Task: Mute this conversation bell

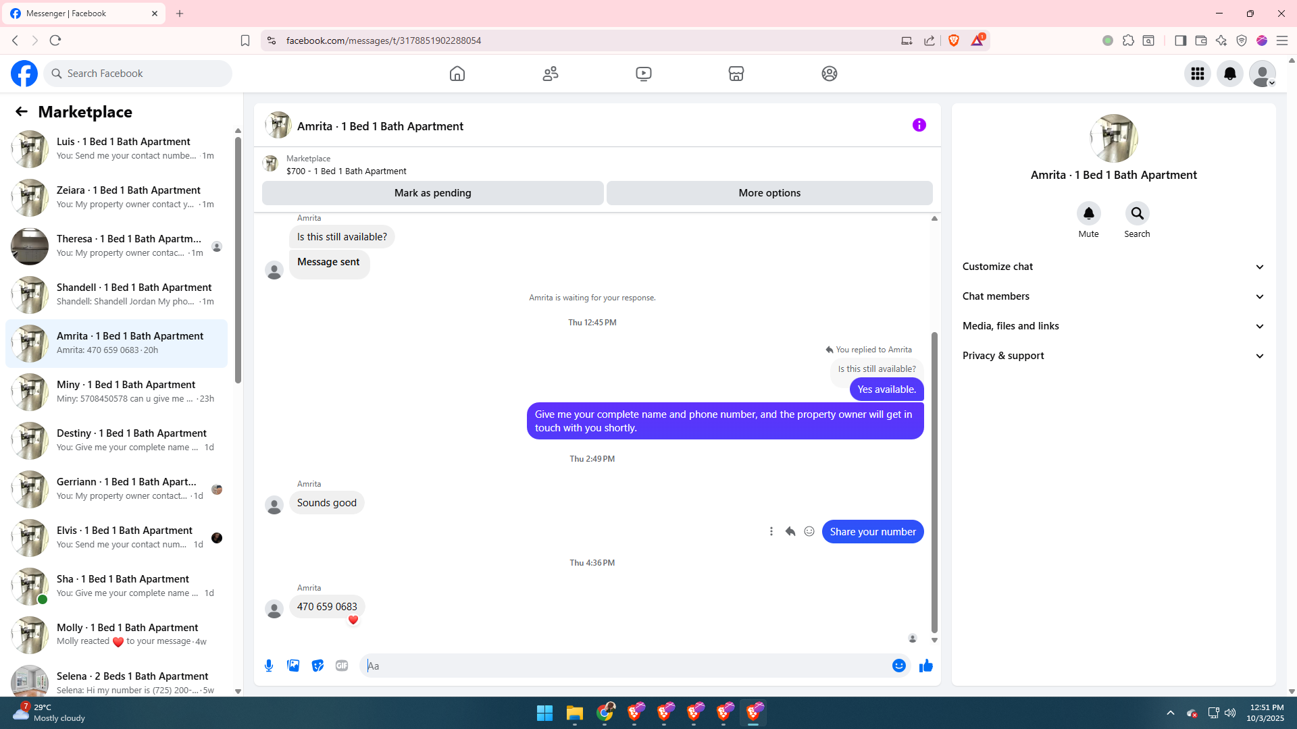Action: 1089,213
